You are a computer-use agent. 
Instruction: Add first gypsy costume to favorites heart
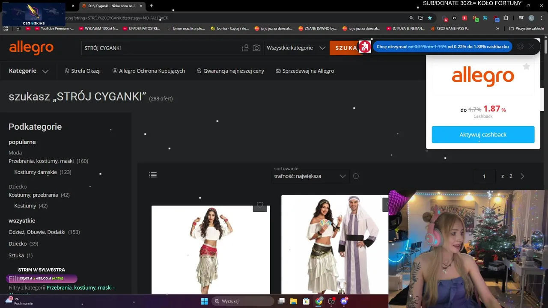(x=260, y=205)
